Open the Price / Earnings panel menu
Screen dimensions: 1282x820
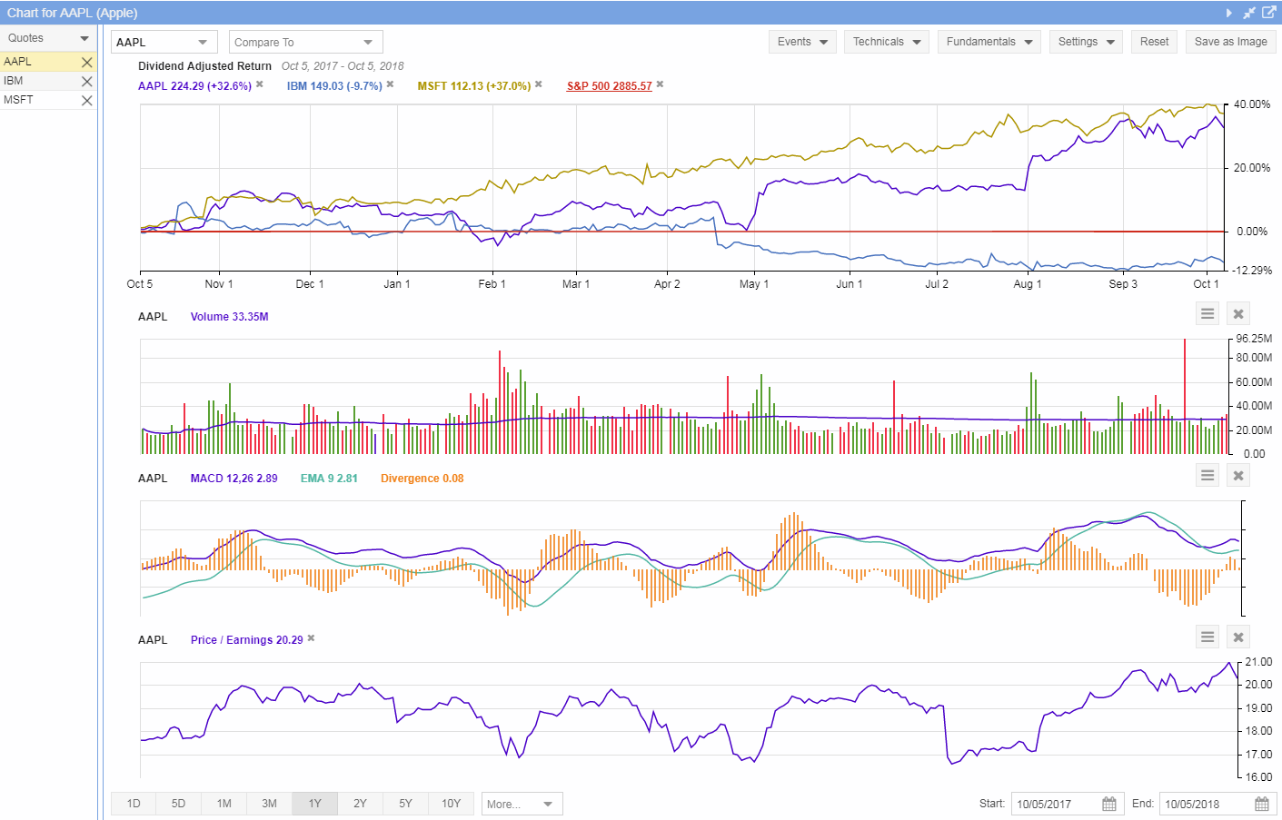(1207, 637)
